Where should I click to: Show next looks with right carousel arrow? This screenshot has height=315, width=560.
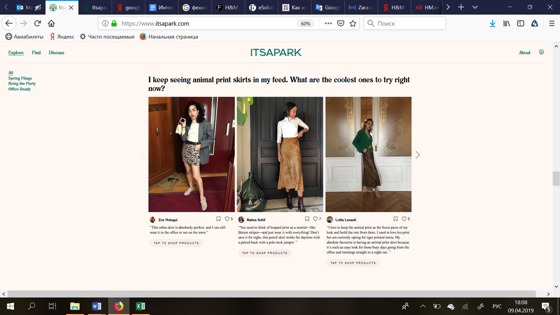coord(418,154)
